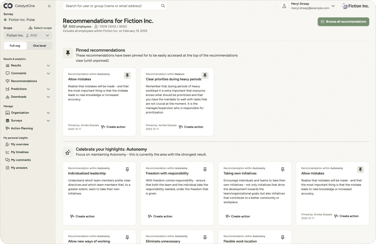
Task: Click the large pin icon beside Pinned recommendations
Action: (68, 53)
